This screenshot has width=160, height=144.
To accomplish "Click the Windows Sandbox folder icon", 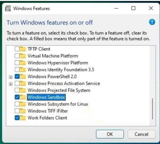I will pos(23,97).
